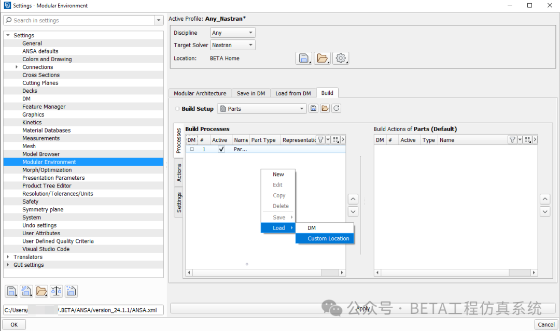
Task: Select the 'Par...' name cell in process row 1
Action: point(241,149)
